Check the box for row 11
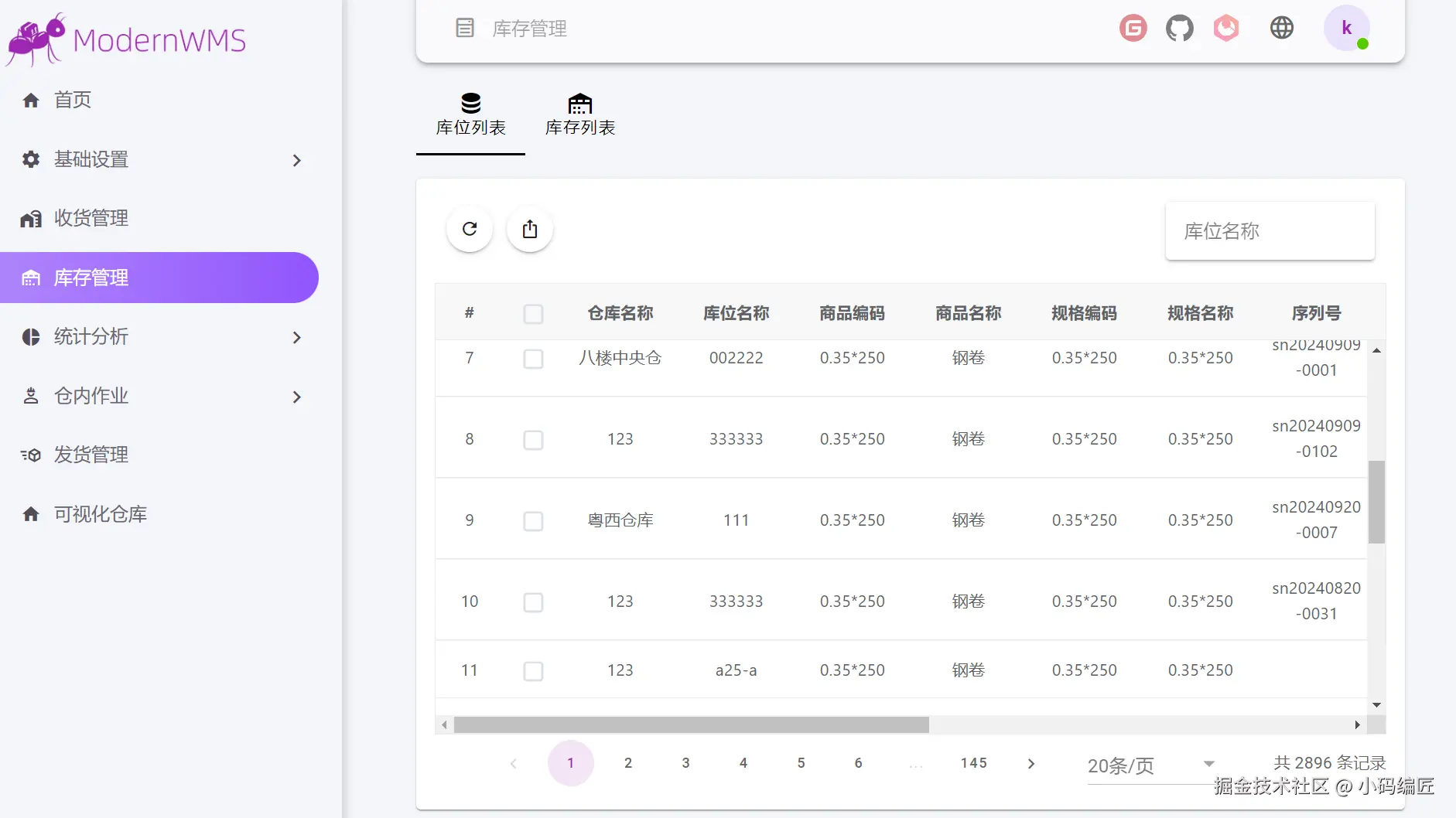 point(533,671)
